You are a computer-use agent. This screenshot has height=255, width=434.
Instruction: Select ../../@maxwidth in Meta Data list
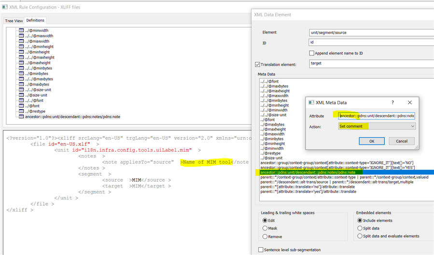(274, 96)
